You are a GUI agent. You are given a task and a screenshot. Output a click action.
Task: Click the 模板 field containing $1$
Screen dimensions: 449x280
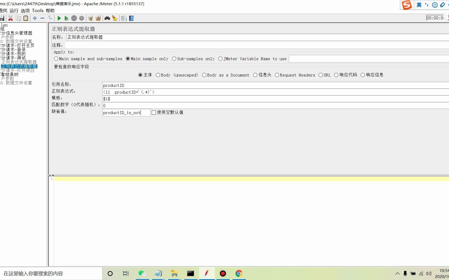[276, 99]
